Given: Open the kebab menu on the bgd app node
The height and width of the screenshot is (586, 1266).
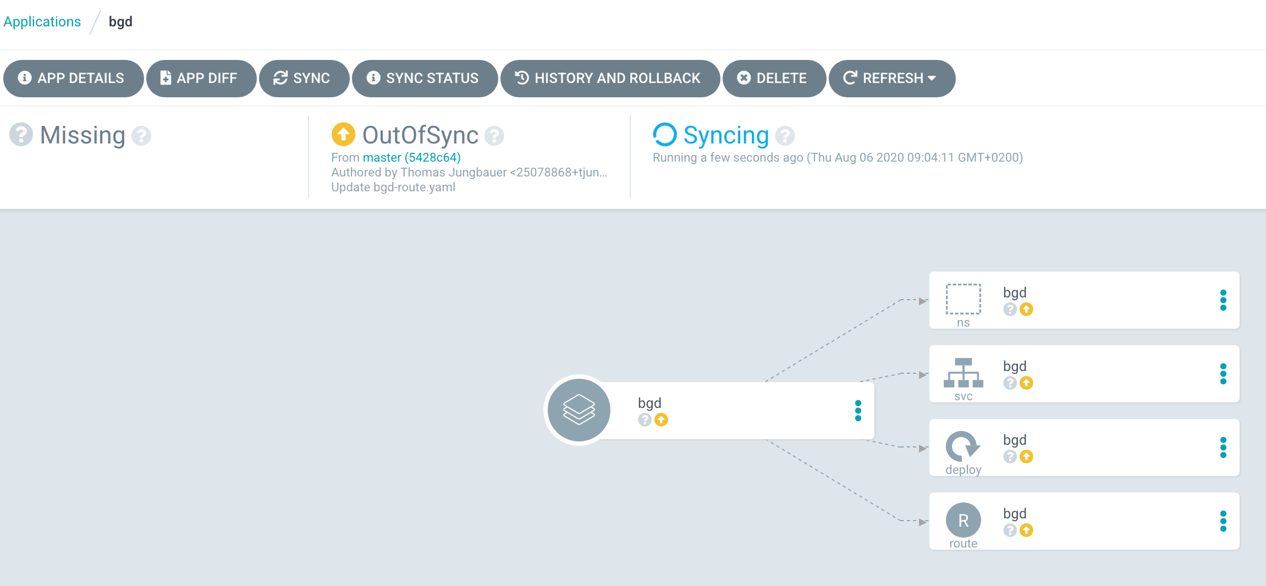Looking at the screenshot, I should pos(858,410).
